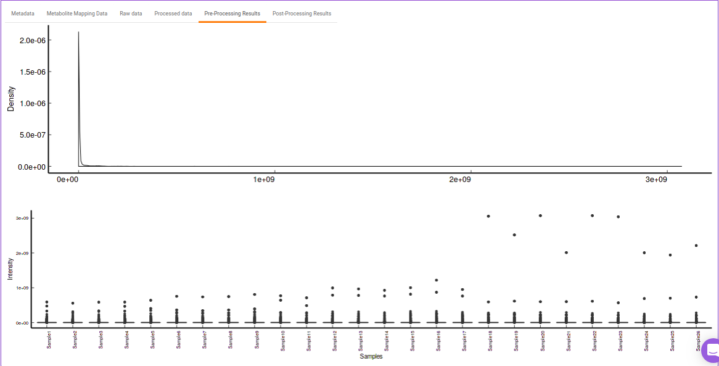
Task: Click the Sample13 axis label
Action: (x=360, y=340)
